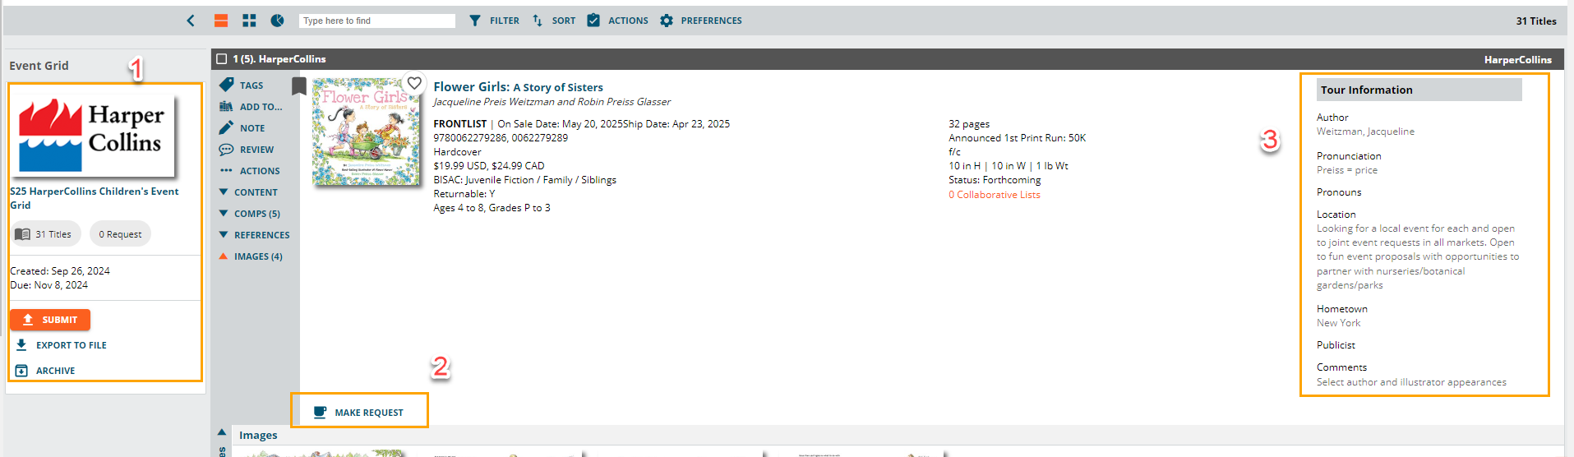Open the Sort menu
Viewport: 1574px width, 457px height.
(x=553, y=21)
